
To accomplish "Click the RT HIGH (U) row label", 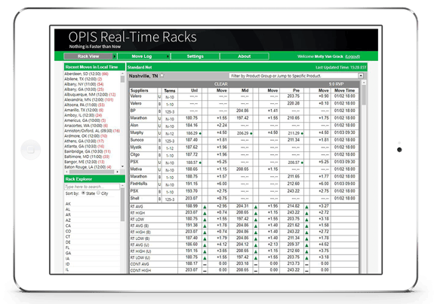I will pos(140,251).
